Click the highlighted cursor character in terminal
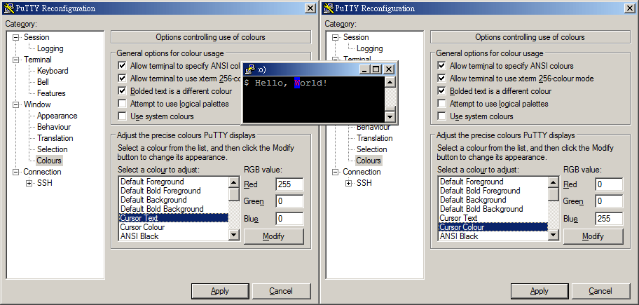The height and width of the screenshot is (305, 639). coord(297,83)
